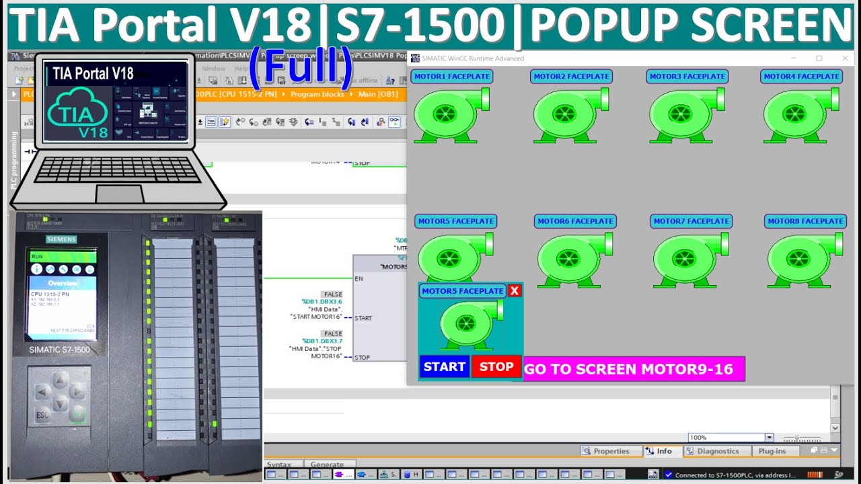The width and height of the screenshot is (861, 484).
Task: Click the Program blocks breadcrumb text
Action: coord(317,94)
